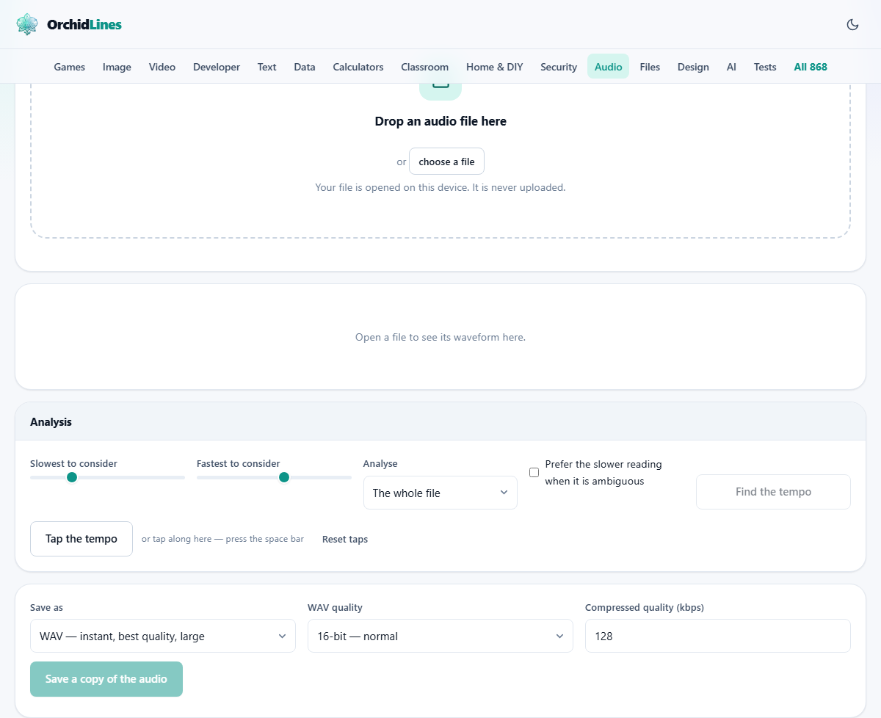Click the 'Slowest to consider' label
This screenshot has width=881, height=718.
[73, 463]
